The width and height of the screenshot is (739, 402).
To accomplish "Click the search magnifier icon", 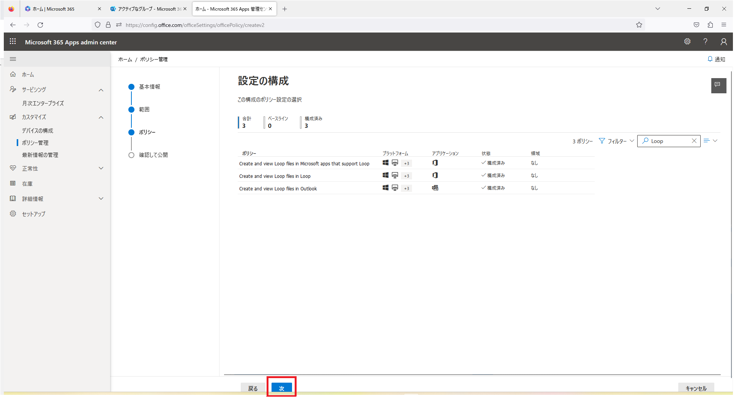I will pos(645,141).
